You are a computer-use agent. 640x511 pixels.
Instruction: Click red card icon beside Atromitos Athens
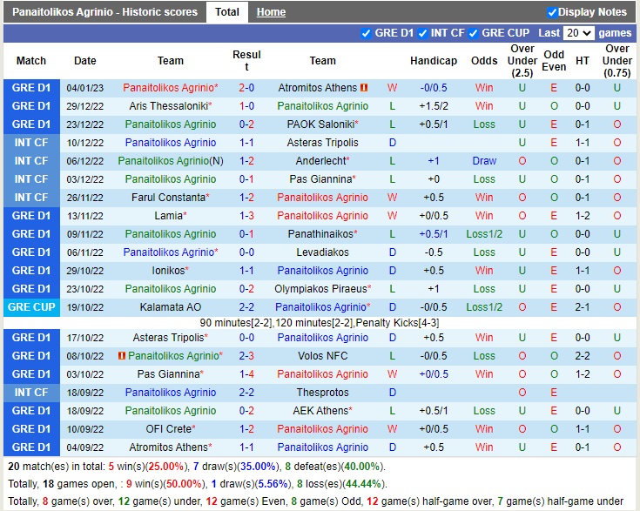click(x=364, y=88)
